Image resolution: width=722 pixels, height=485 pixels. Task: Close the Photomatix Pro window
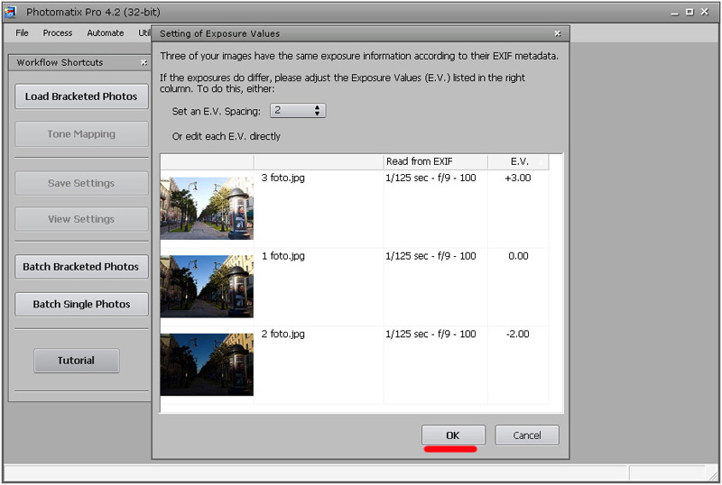click(x=705, y=12)
